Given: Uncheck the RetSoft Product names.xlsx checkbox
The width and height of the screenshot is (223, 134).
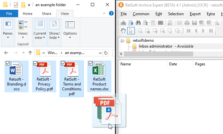Looking at the screenshot, I should pos(91,63).
